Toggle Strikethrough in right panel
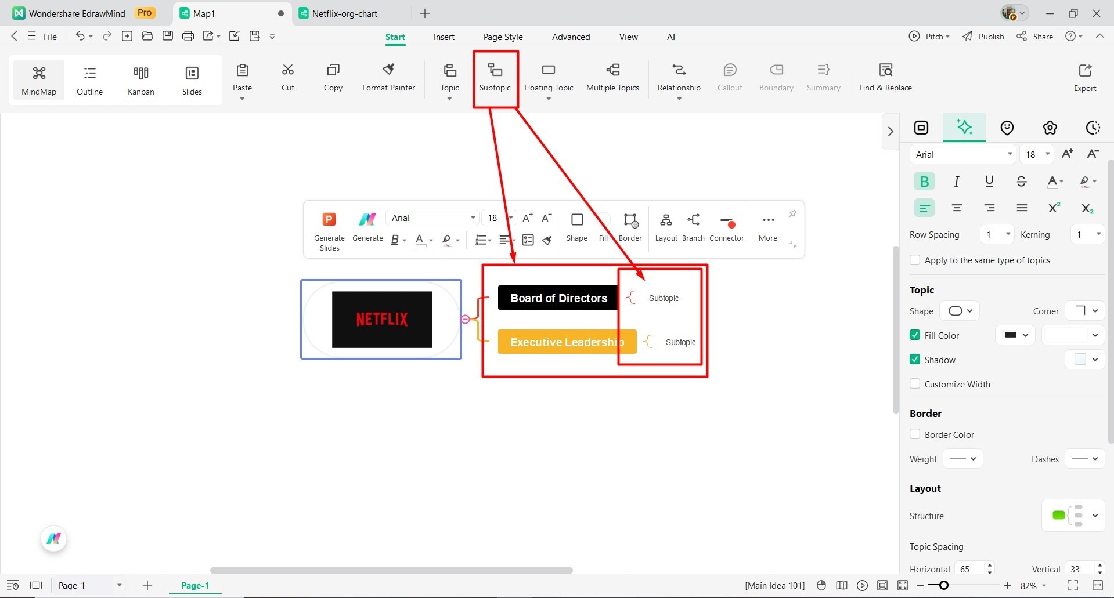Viewport: 1114px width, 598px height. (x=1022, y=182)
